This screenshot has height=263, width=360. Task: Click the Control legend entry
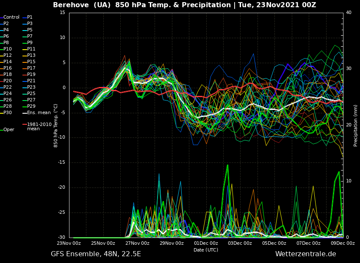(11, 17)
